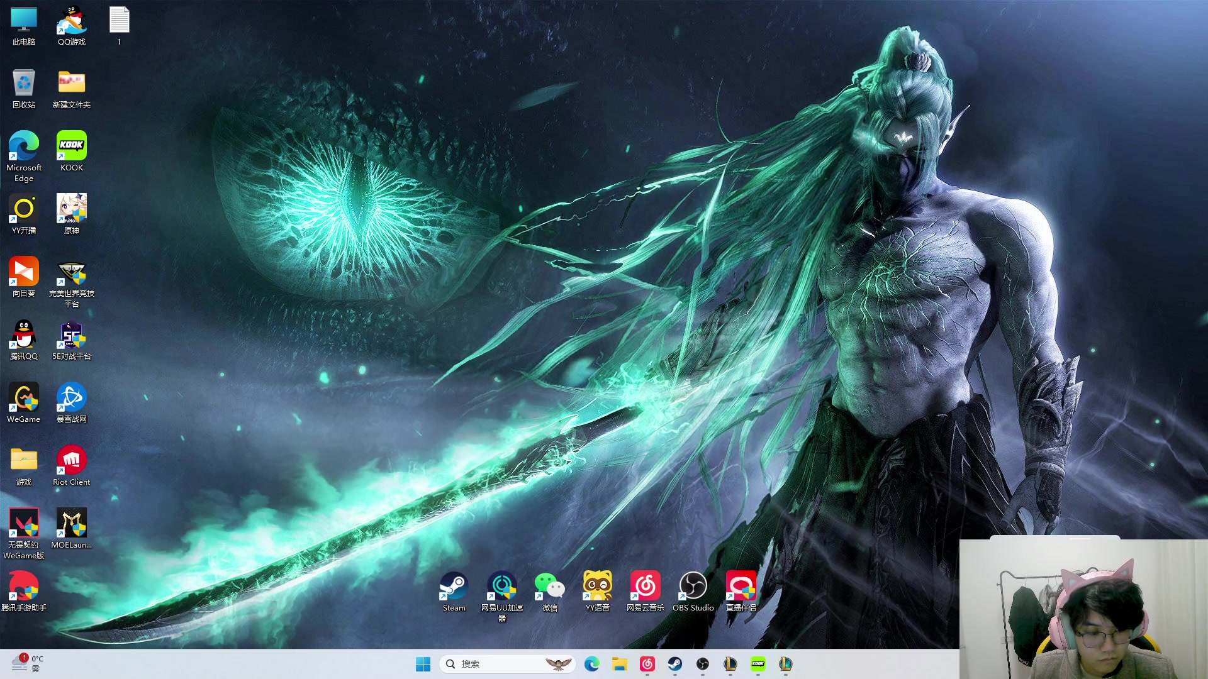The image size is (1208, 679).
Task: Select the 原神 game shortcut
Action: point(72,209)
